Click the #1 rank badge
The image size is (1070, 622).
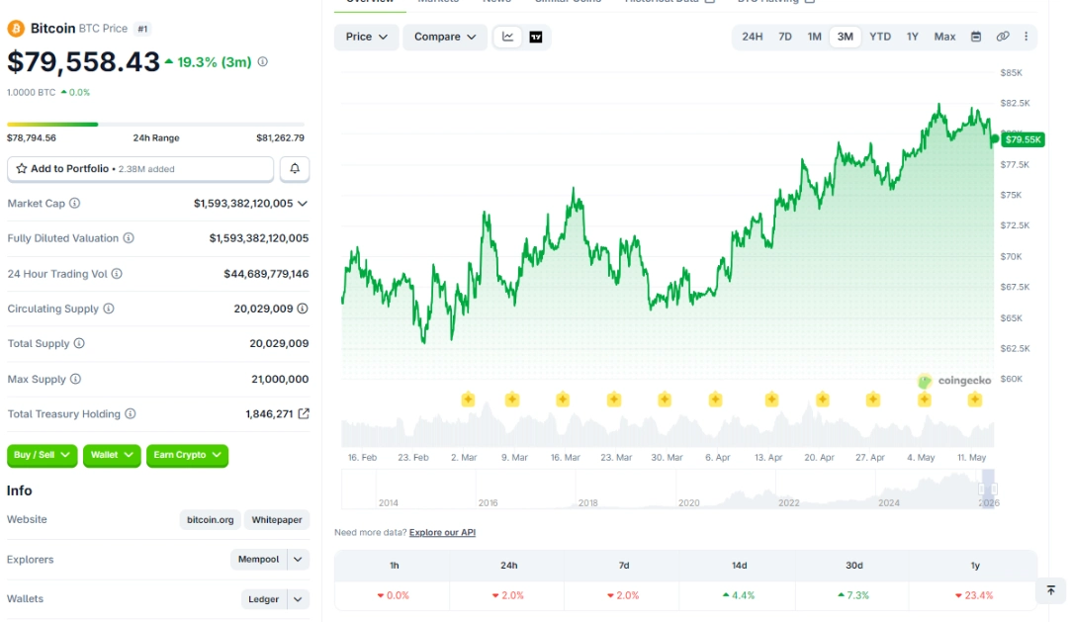coord(142,29)
